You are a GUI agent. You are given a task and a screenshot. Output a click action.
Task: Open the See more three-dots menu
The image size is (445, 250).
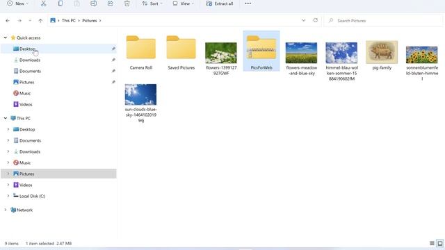[248, 3]
